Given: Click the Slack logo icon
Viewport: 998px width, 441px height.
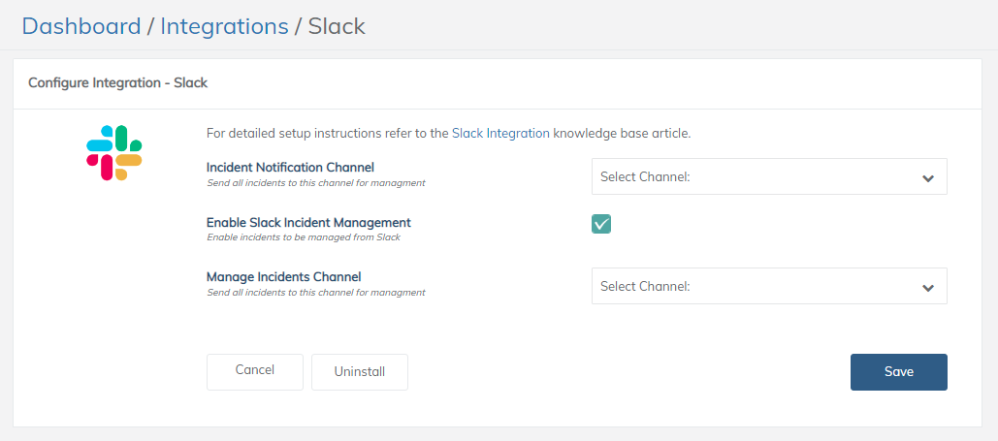Looking at the screenshot, I should click(x=114, y=153).
